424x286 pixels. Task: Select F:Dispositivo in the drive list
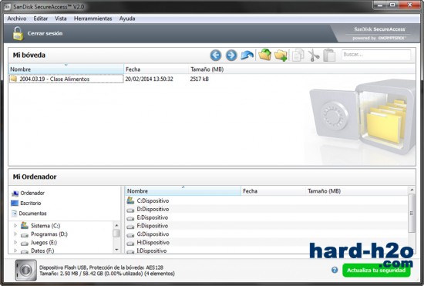[x=153, y=226]
